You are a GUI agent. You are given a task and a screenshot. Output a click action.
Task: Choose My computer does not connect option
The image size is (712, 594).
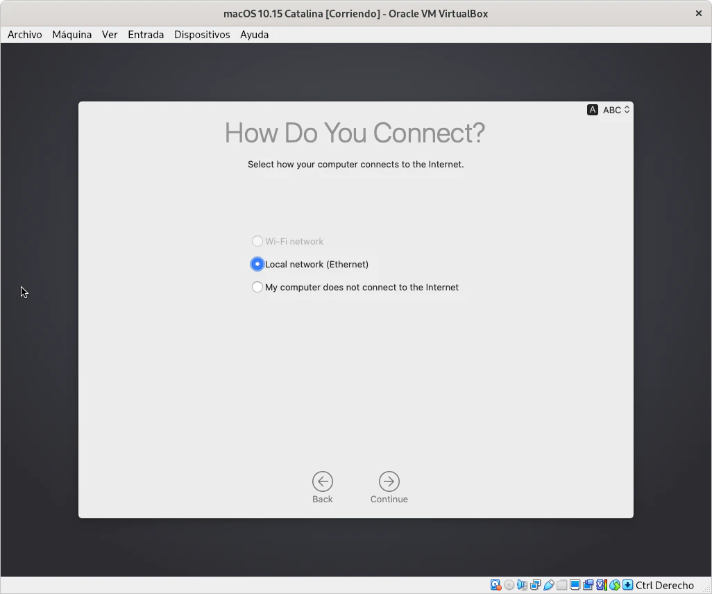click(x=257, y=287)
